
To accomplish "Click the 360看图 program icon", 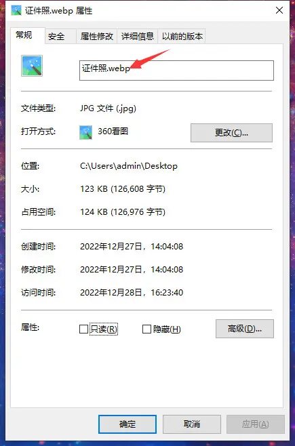I will tap(85, 132).
